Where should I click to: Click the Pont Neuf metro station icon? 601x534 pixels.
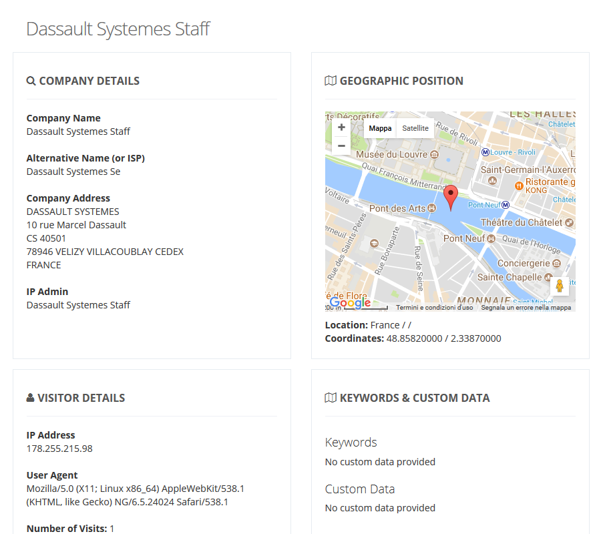[x=506, y=205]
